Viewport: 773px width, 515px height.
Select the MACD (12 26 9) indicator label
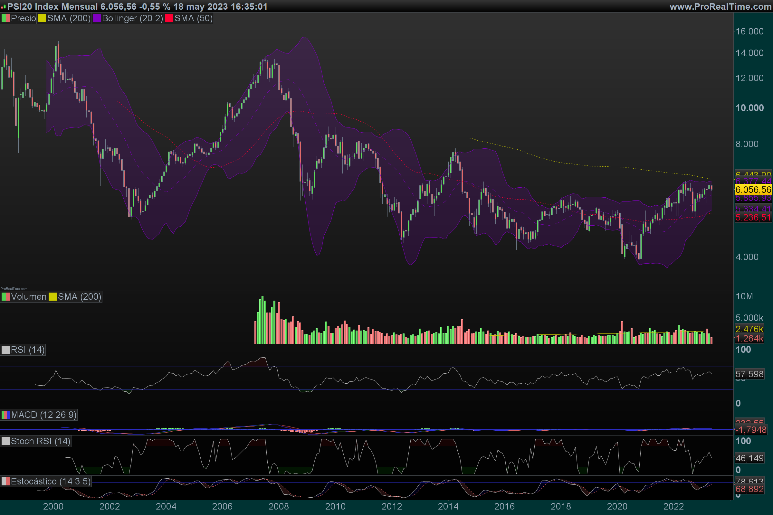pyautogui.click(x=44, y=415)
